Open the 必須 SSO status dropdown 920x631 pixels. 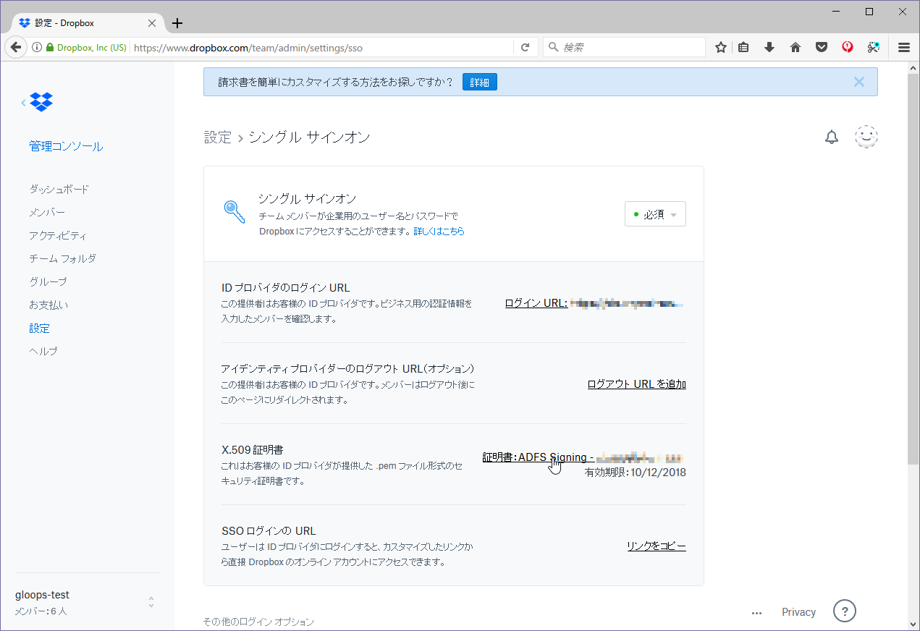pyautogui.click(x=655, y=214)
